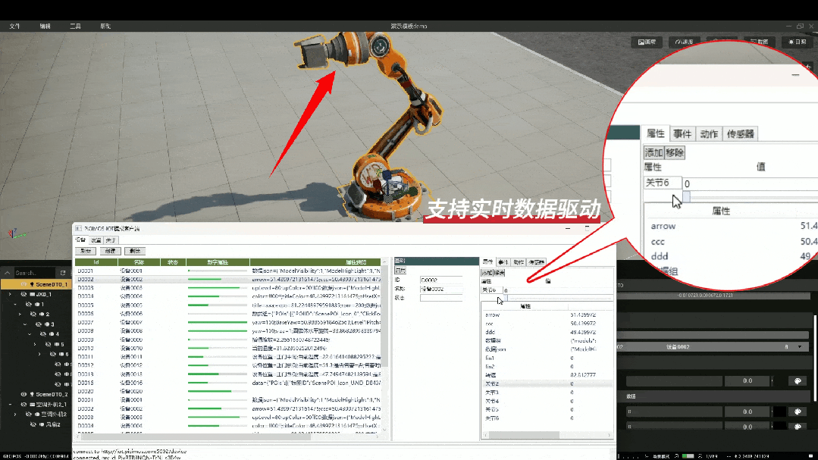
Task: Click the 创建 button in IOT client
Action: [x=110, y=251]
